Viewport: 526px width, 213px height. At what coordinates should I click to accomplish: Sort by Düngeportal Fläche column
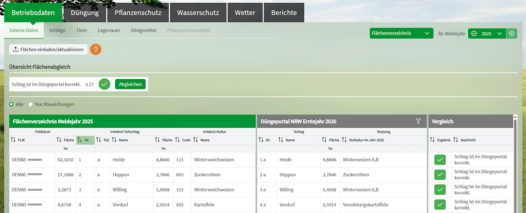point(325,140)
